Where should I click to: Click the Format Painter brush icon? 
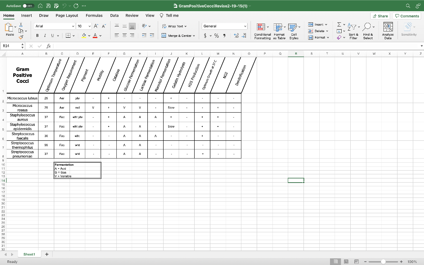point(21,37)
